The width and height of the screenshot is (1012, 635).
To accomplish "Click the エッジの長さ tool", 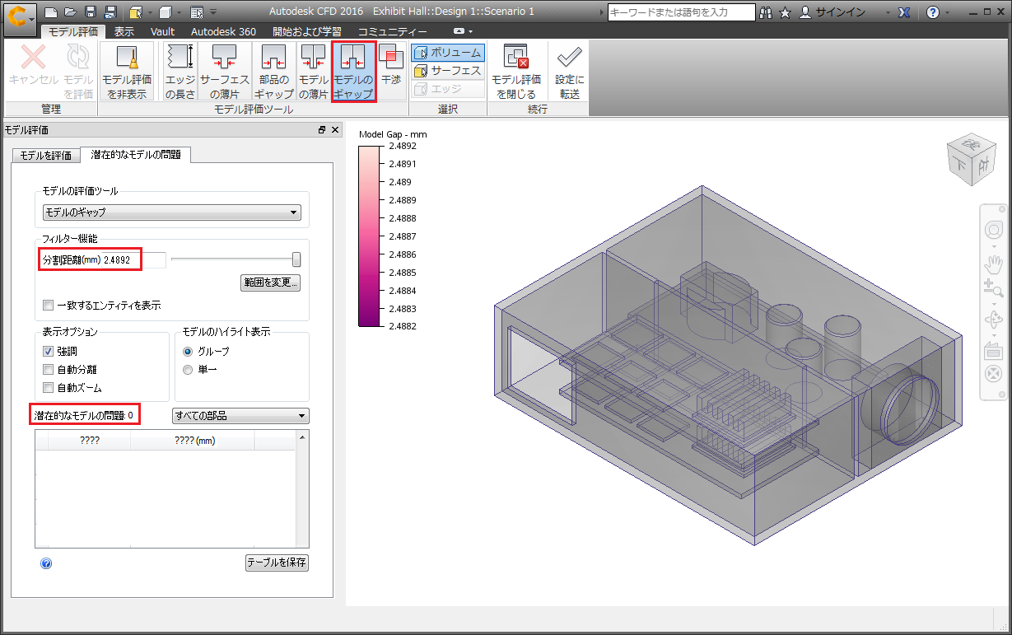I will point(180,72).
